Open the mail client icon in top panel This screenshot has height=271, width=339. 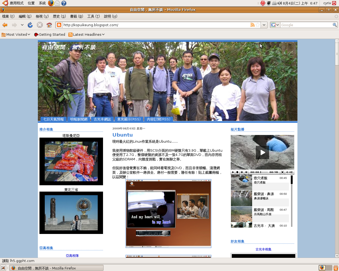pos(57,3)
